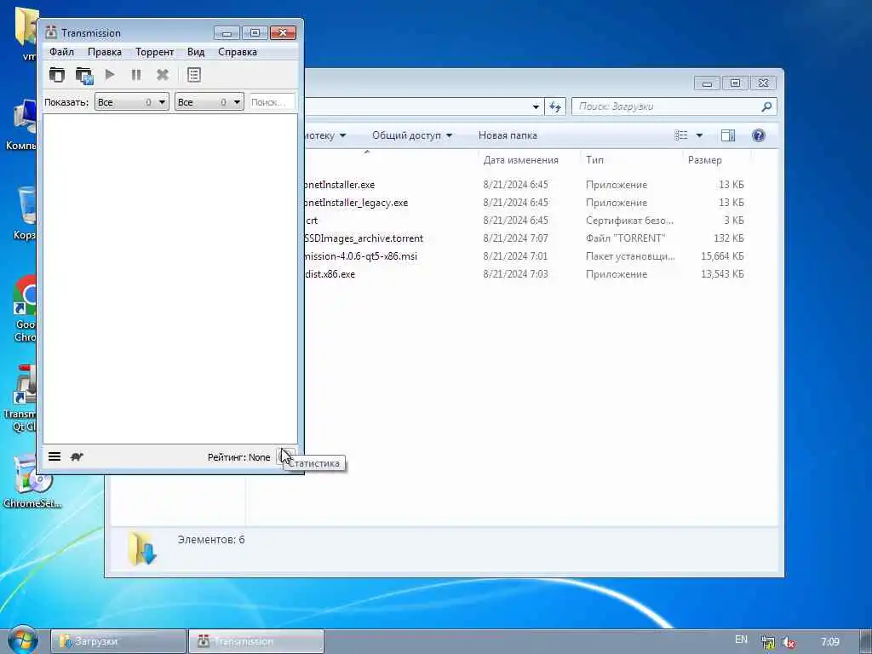Click Windows Start button

[22, 640]
